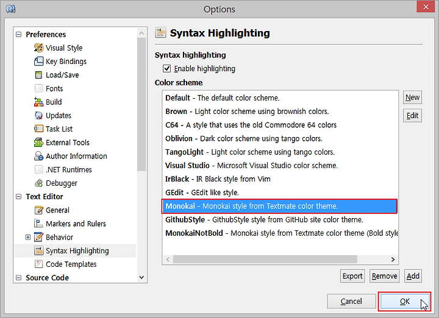
Task: Open the Code Templates page
Action: 71,264
